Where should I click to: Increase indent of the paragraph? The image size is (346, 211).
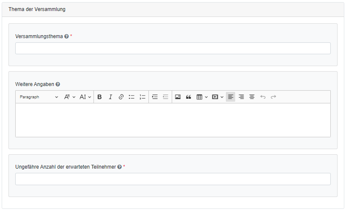tap(155, 97)
